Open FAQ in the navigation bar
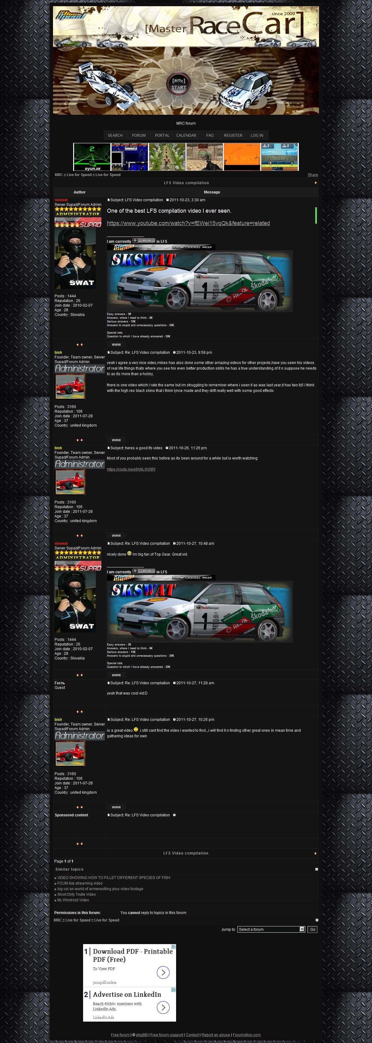372x1043 pixels. coord(210,135)
